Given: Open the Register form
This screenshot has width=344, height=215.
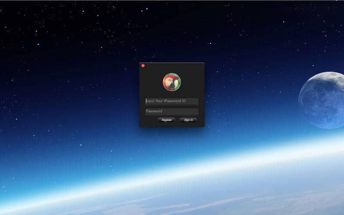Looking at the screenshot, I should click(x=166, y=120).
